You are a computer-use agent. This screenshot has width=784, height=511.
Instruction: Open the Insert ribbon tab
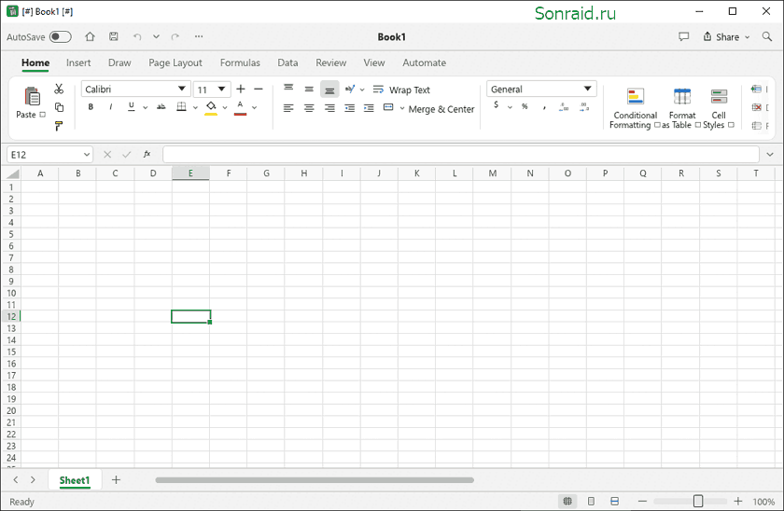(x=78, y=62)
